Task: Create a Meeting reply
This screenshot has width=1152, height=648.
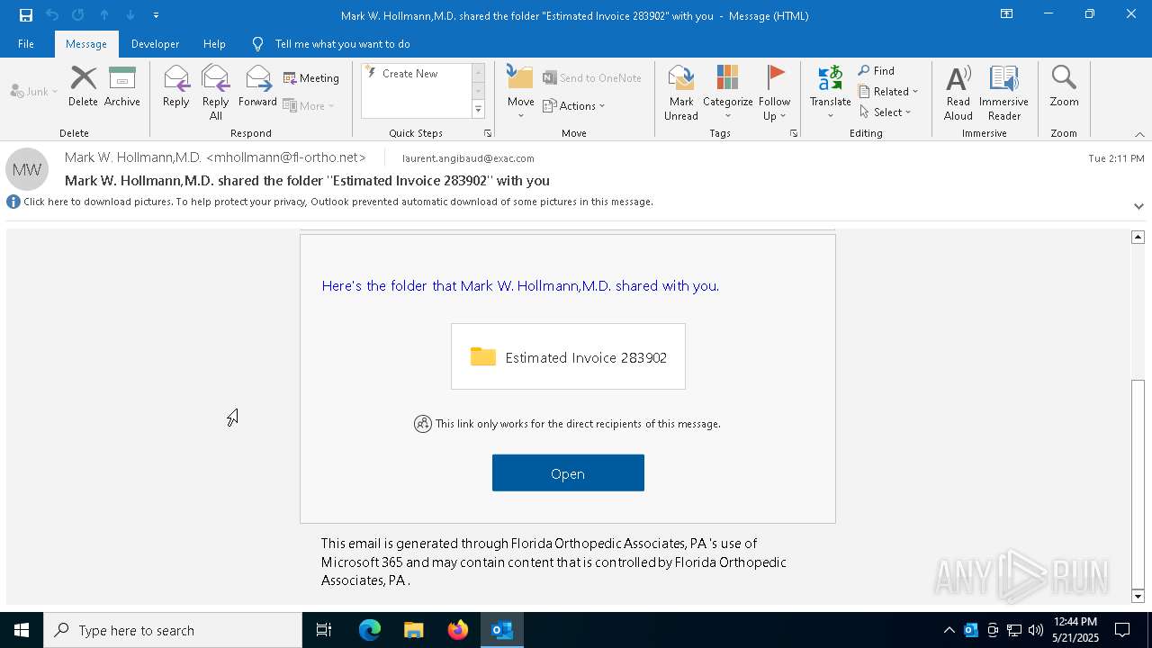Action: point(311,78)
